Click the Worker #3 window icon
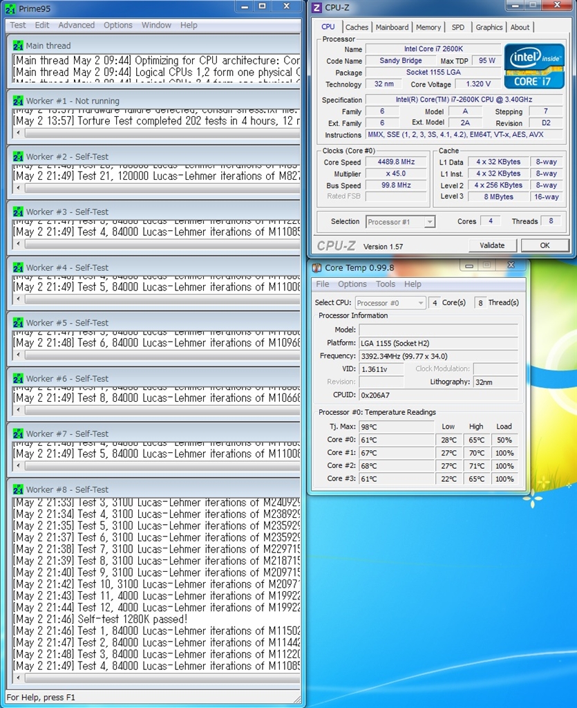 [x=18, y=212]
